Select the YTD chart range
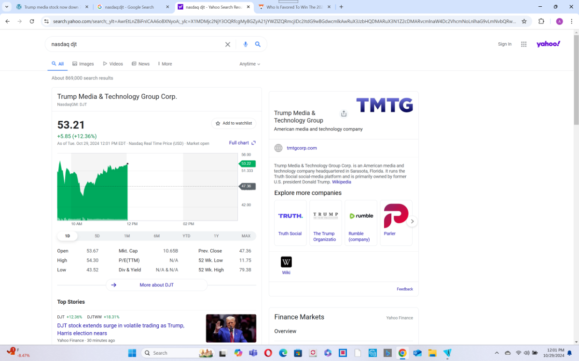The image size is (579, 361). pyautogui.click(x=186, y=236)
